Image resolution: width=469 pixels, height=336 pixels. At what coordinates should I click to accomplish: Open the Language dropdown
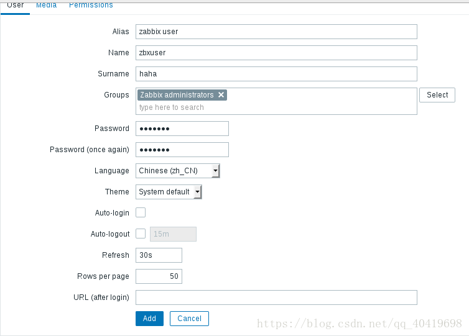click(178, 171)
